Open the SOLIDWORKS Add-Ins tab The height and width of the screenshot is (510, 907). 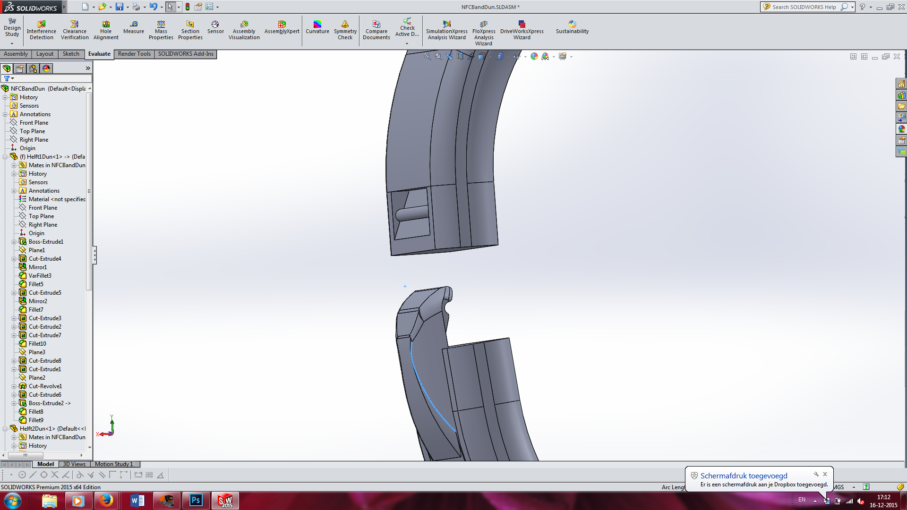point(186,54)
